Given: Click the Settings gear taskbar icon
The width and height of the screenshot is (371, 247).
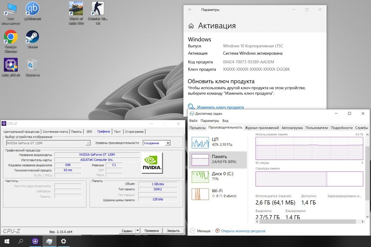Looking at the screenshot, I should pos(63,241).
